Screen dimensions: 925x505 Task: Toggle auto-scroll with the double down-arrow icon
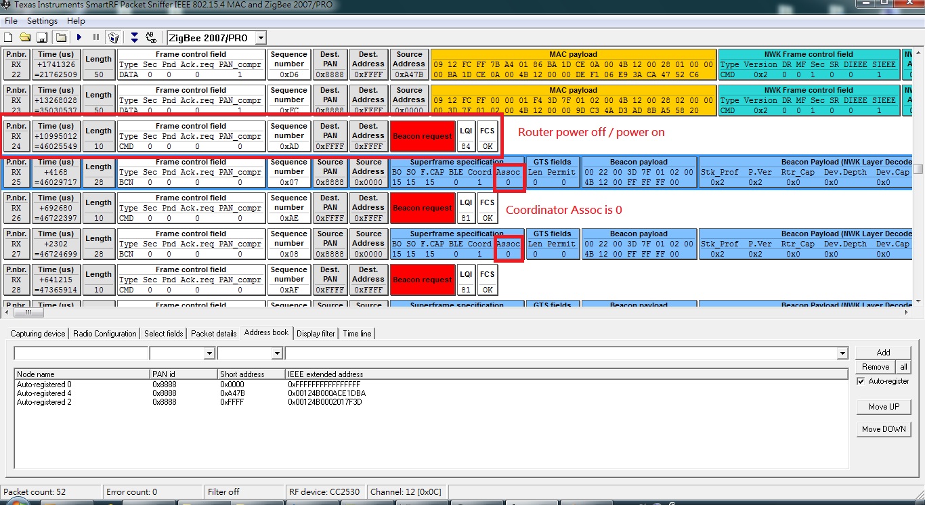coord(134,38)
